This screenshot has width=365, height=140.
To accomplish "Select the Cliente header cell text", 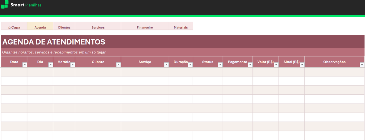I will 98,62.
